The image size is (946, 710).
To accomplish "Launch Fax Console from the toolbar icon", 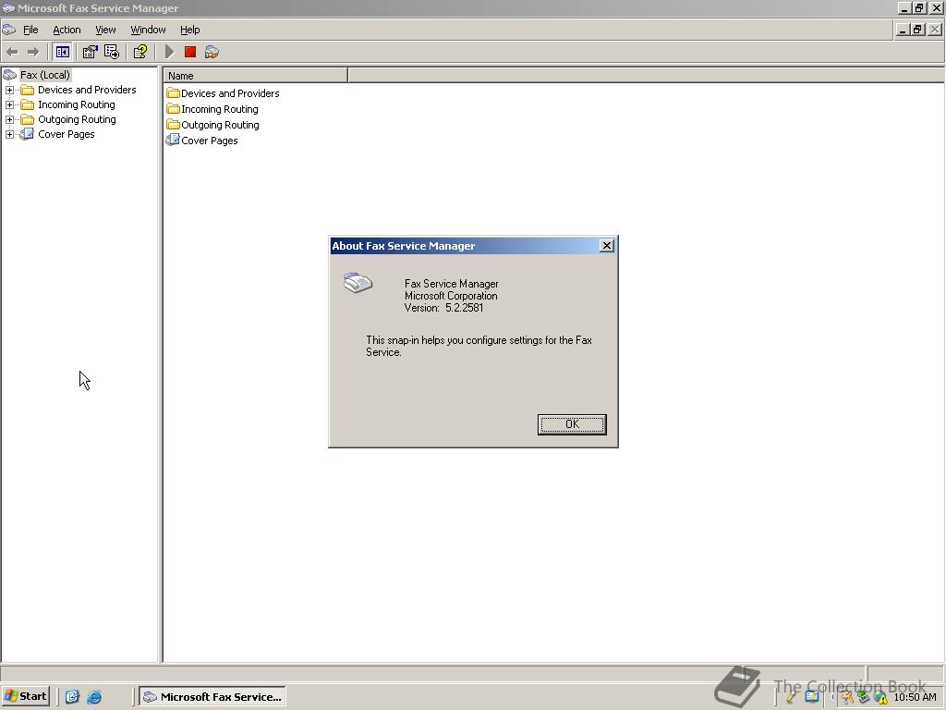I will 212,53.
